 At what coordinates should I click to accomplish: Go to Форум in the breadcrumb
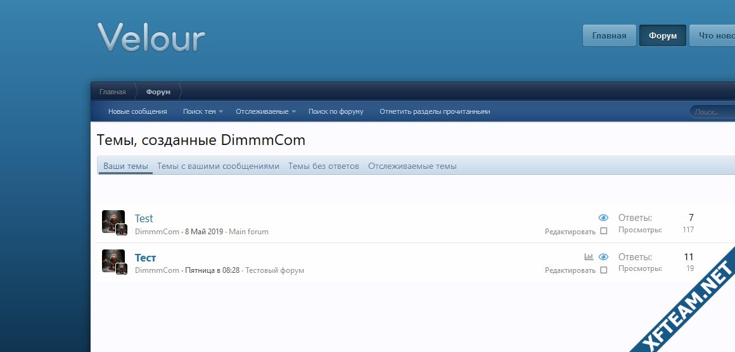click(158, 92)
